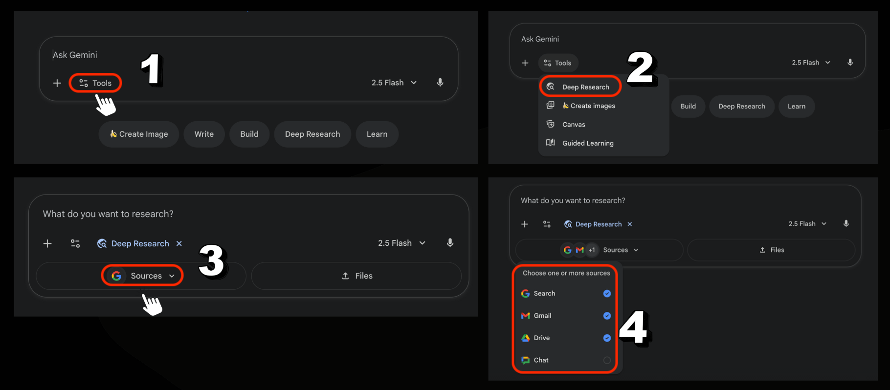Open the 2.5 Flash model selector in step 1
The height and width of the screenshot is (390, 890).
point(394,83)
